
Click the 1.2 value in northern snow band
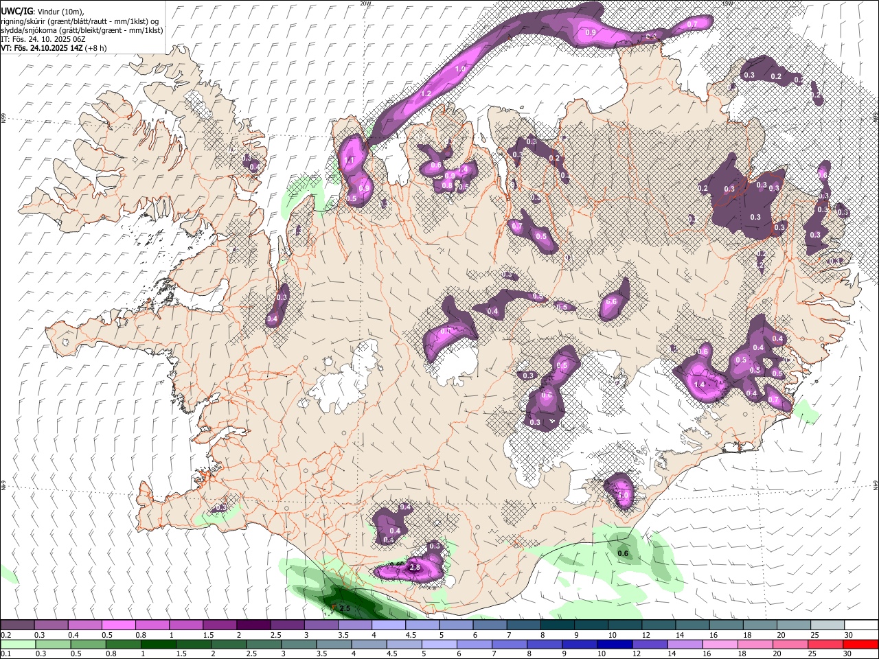point(426,94)
